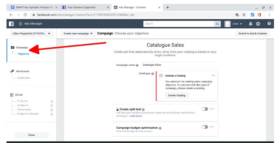Image resolution: width=275 pixels, height=143 pixels.
Task: Click the Facebook search field
Action: (x=179, y=24)
